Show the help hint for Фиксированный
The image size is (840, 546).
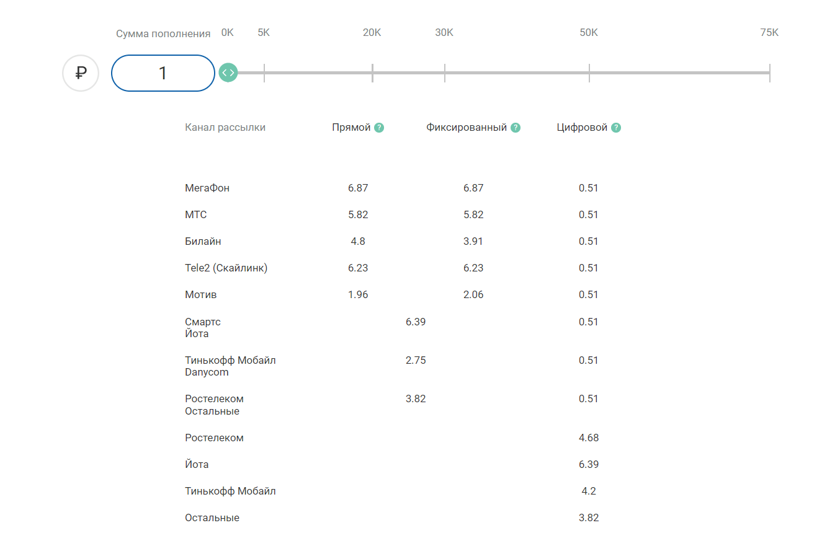516,128
